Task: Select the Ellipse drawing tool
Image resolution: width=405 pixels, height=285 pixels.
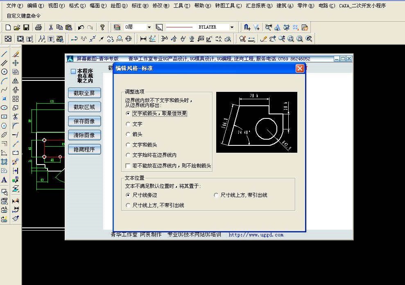Action: (4, 108)
